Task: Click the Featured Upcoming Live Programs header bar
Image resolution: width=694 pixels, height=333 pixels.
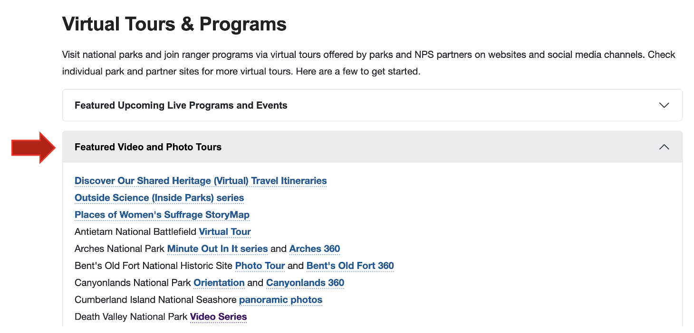Action: 181,105
